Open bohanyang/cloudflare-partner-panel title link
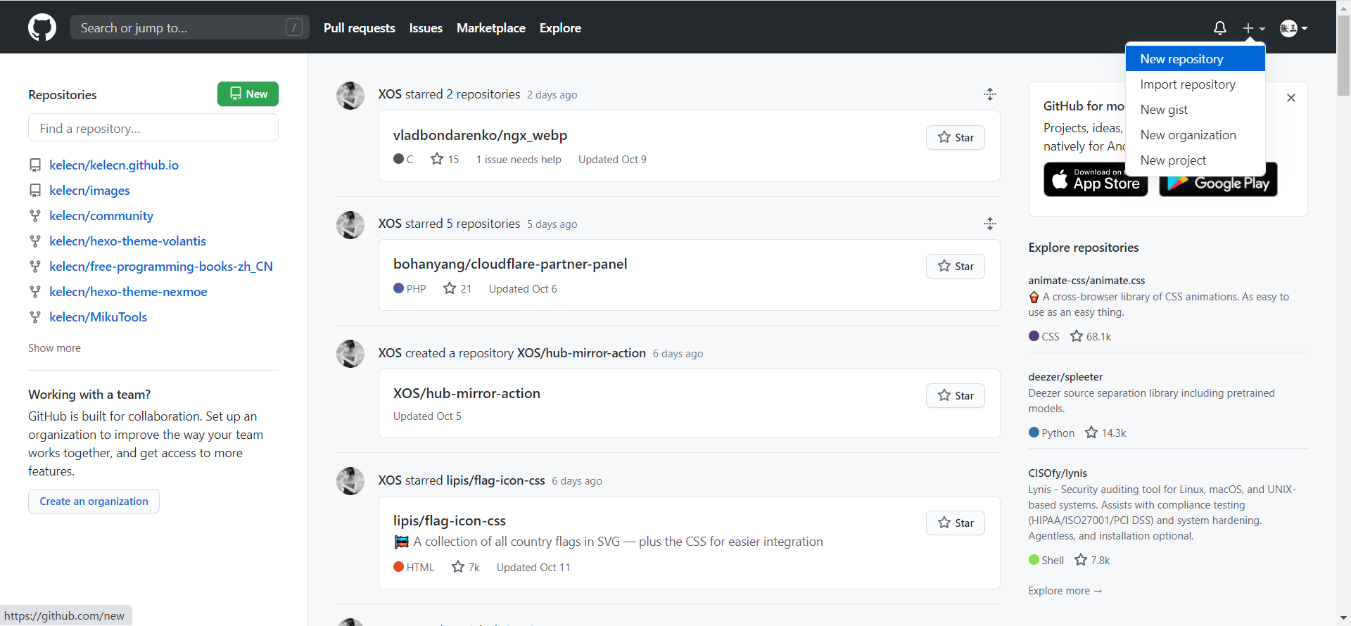The image size is (1351, 626). coord(510,264)
